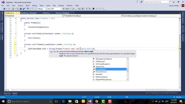The width and height of the screenshot is (185, 104).
Task: Open the Output panel tab
Action: pos(15,93)
